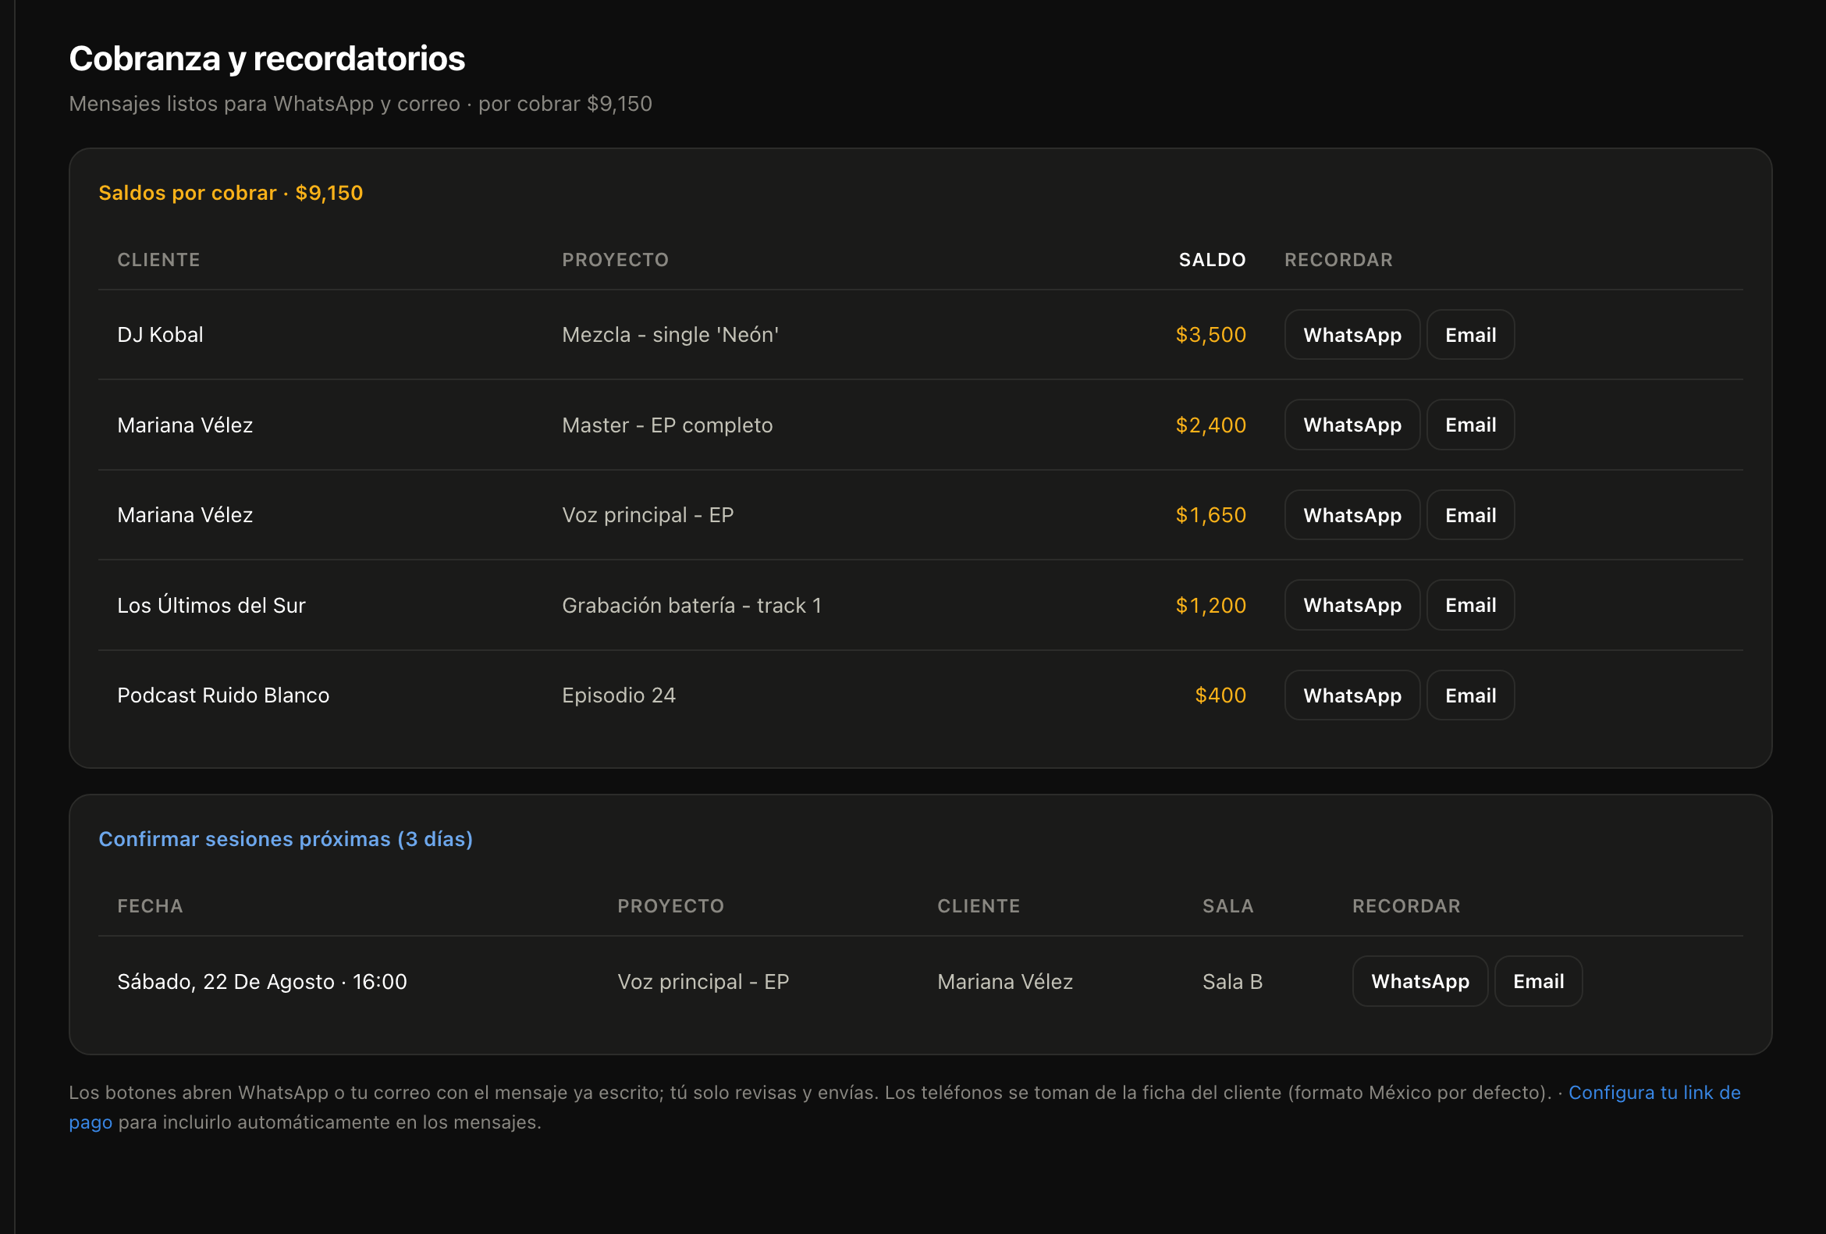Click WhatsApp for Master - EP completo
This screenshot has height=1234, width=1826.
pyautogui.click(x=1352, y=425)
